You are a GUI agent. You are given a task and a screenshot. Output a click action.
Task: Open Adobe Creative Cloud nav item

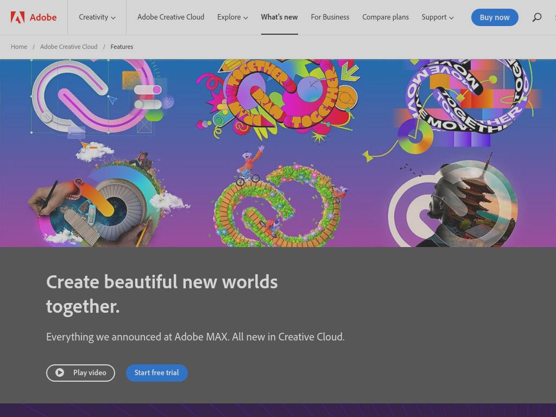point(170,17)
